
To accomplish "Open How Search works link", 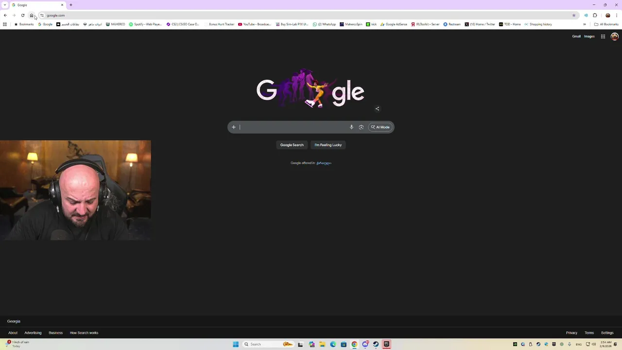I will click(84, 333).
